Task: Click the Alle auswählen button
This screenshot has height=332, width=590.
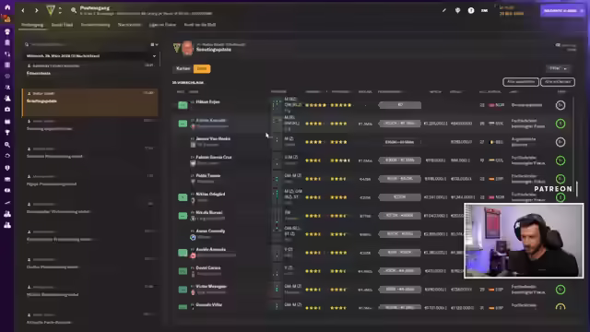Action: pyautogui.click(x=521, y=82)
